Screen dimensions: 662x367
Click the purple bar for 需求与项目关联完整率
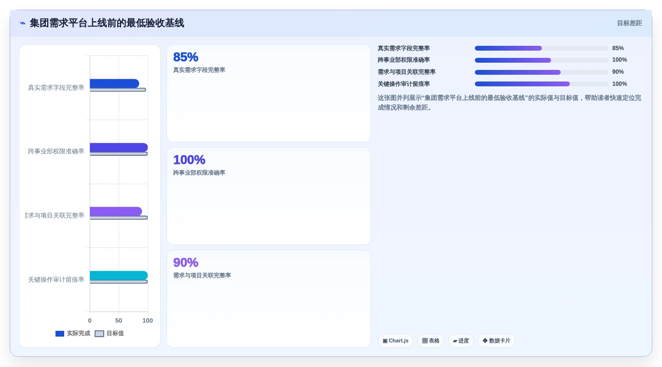pyautogui.click(x=116, y=211)
